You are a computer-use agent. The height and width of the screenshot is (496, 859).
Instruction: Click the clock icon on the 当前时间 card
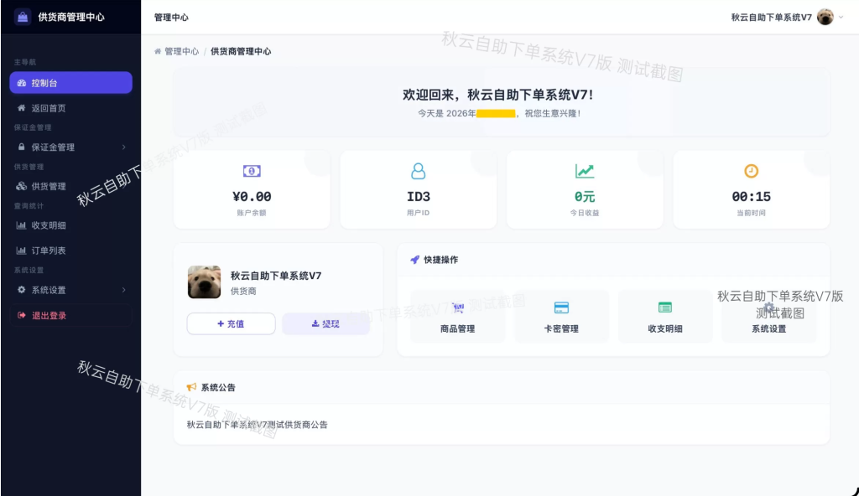751,172
